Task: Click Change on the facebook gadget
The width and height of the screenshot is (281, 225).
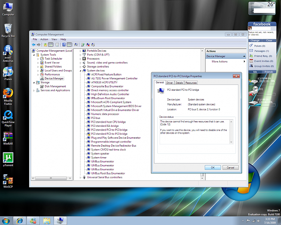Action: tap(255, 40)
